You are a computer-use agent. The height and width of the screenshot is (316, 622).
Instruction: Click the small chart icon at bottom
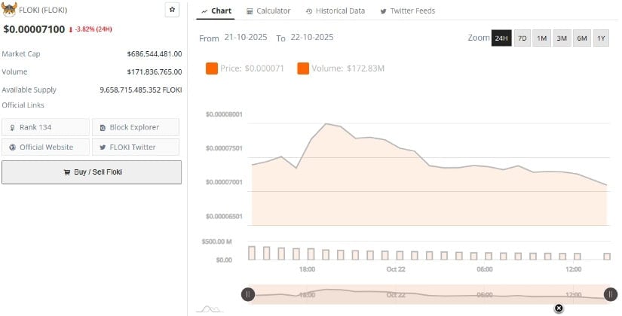click(x=209, y=308)
